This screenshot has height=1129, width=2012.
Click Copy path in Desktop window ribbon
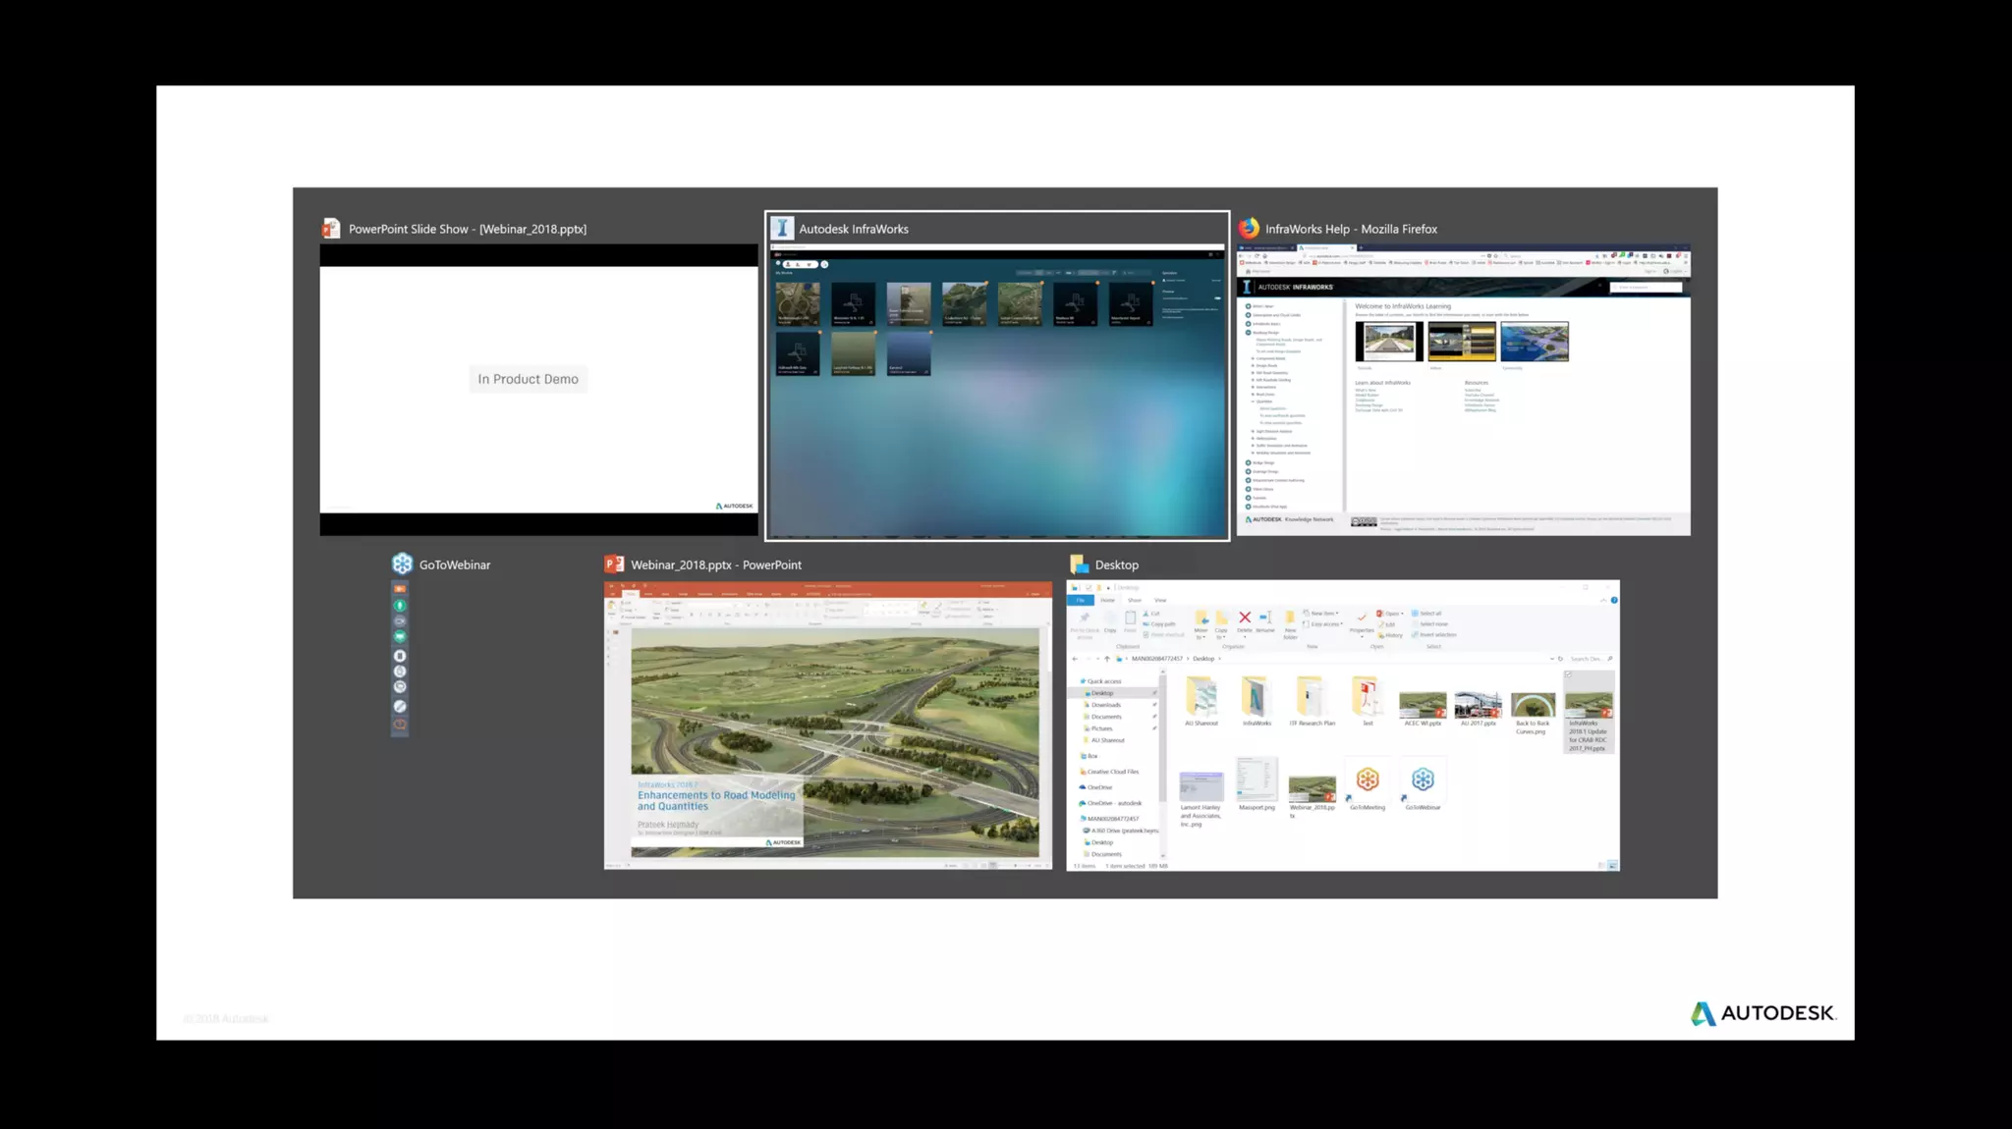click(x=1159, y=624)
